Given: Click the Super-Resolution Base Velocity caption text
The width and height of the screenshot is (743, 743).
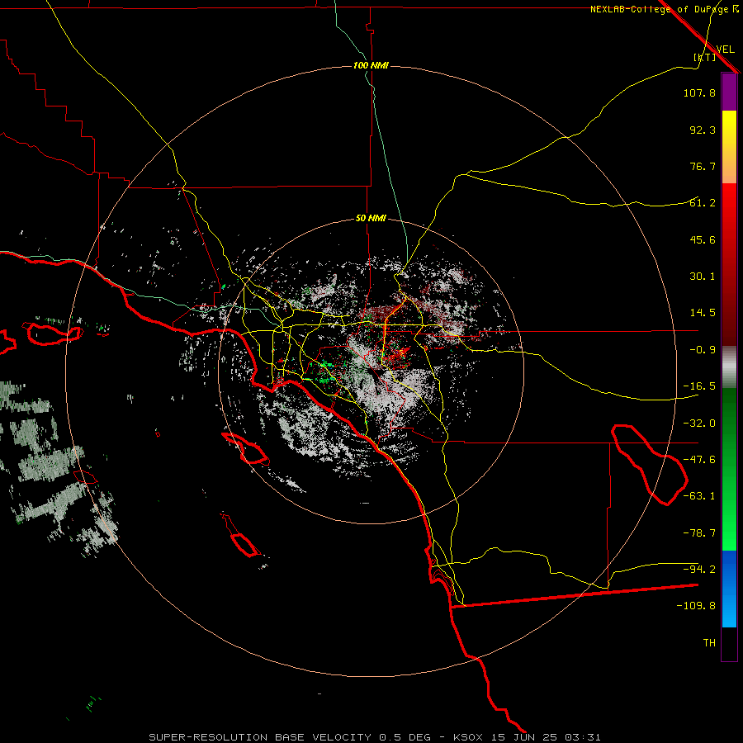Looking at the screenshot, I should (375, 737).
